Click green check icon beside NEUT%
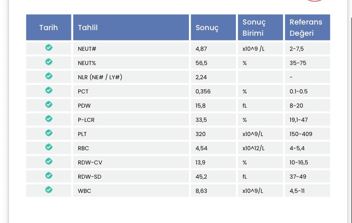 49,62
